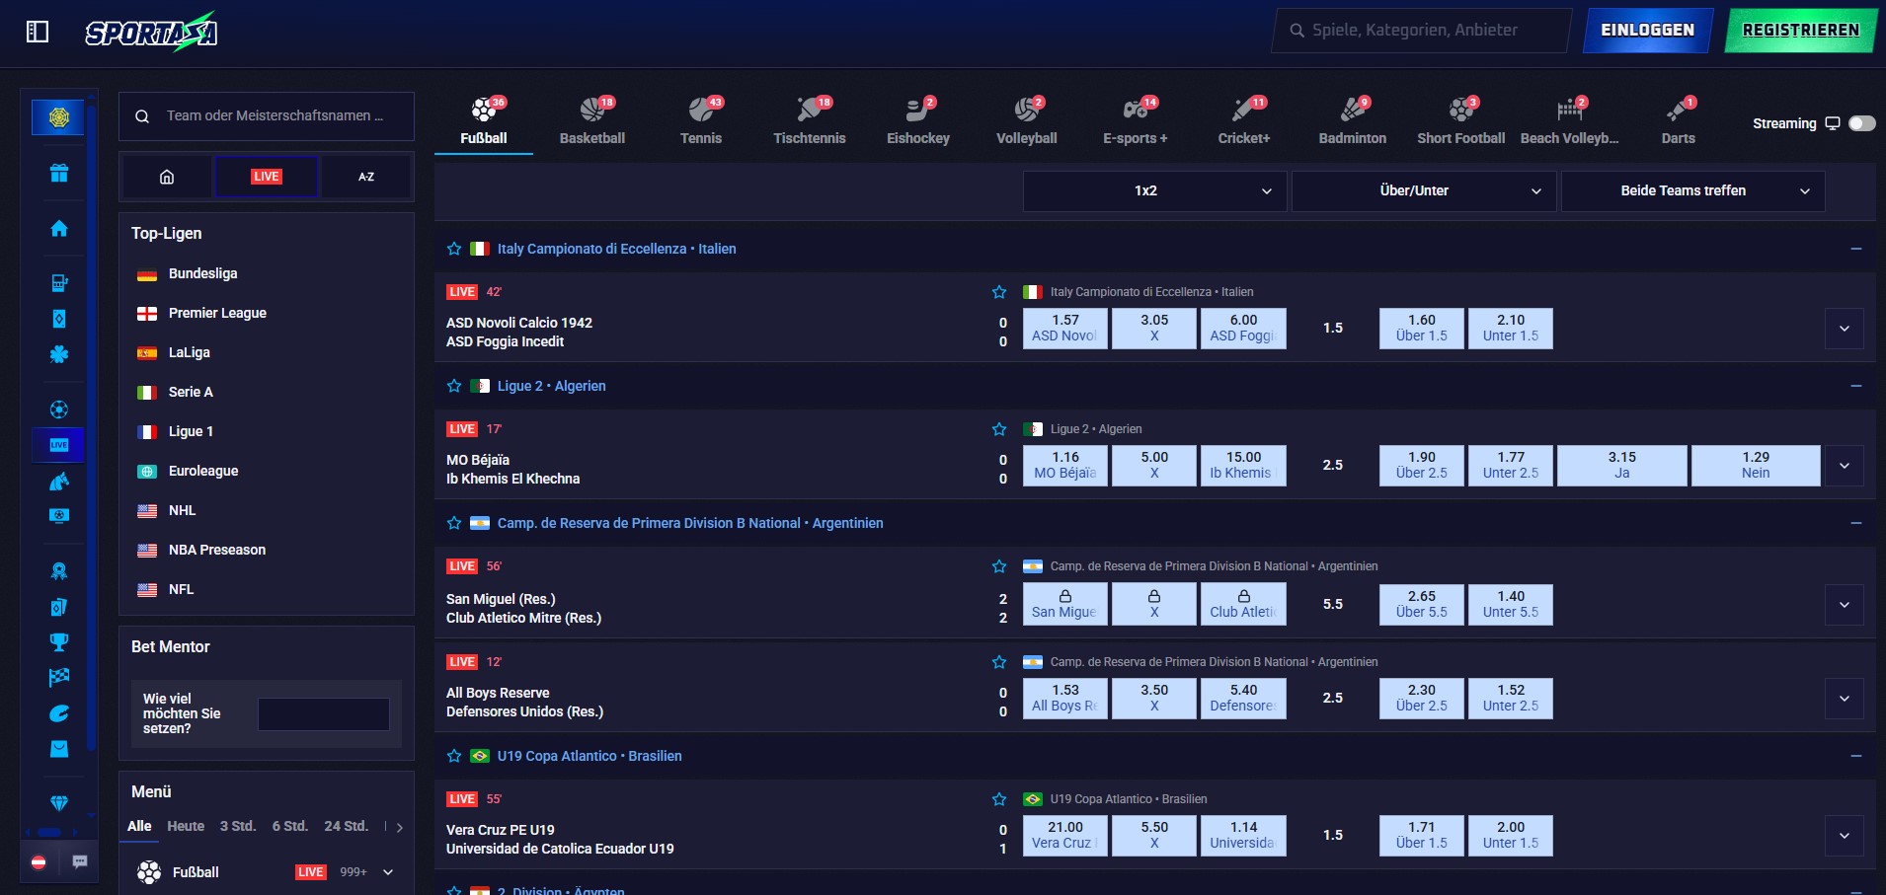Click the Bet Mentor stake input field
Image resolution: width=1886 pixels, height=895 pixels.
point(323,712)
